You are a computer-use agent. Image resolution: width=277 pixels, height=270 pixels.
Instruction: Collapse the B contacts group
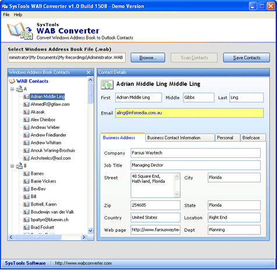point(12,166)
